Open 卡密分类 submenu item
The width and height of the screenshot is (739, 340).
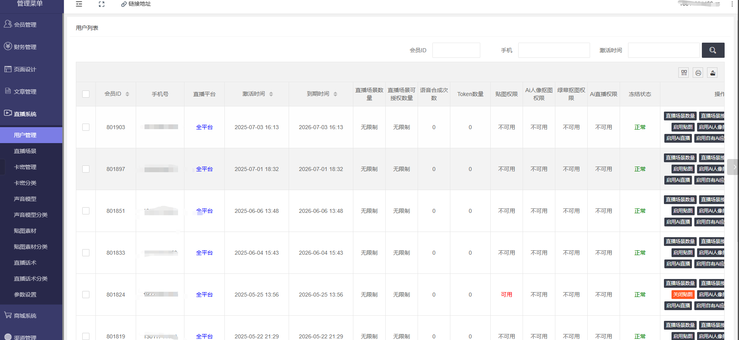pyautogui.click(x=31, y=183)
